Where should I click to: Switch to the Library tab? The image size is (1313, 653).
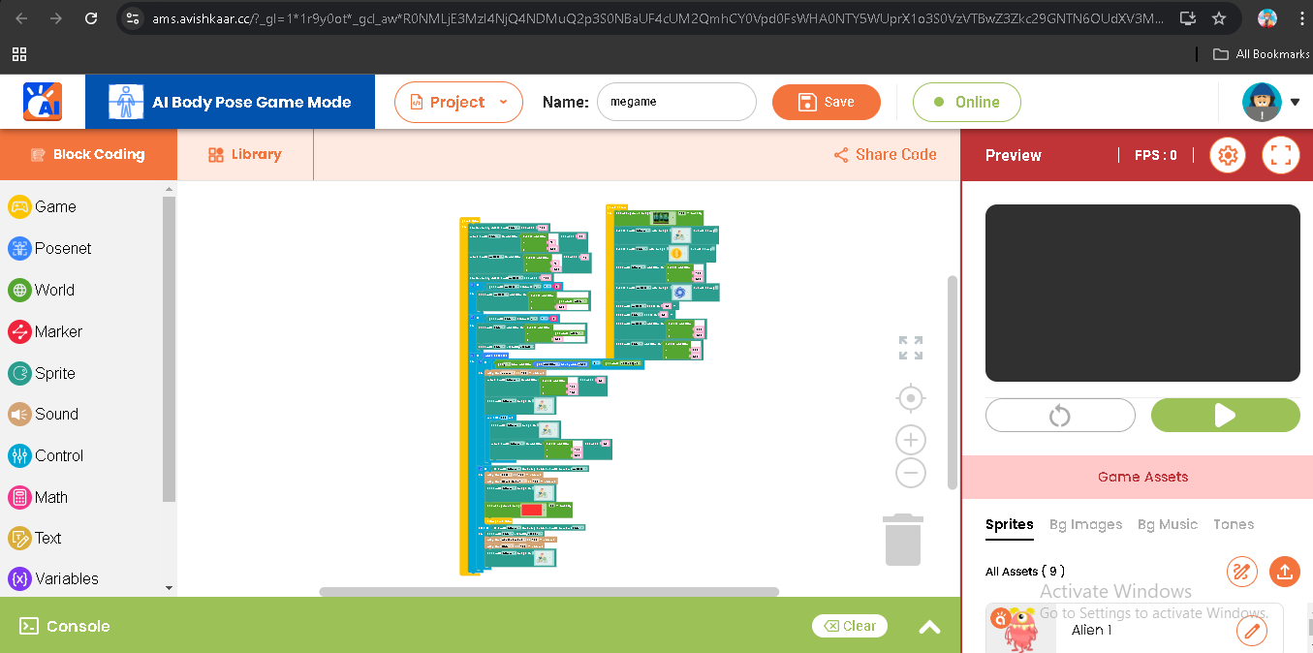pos(245,154)
